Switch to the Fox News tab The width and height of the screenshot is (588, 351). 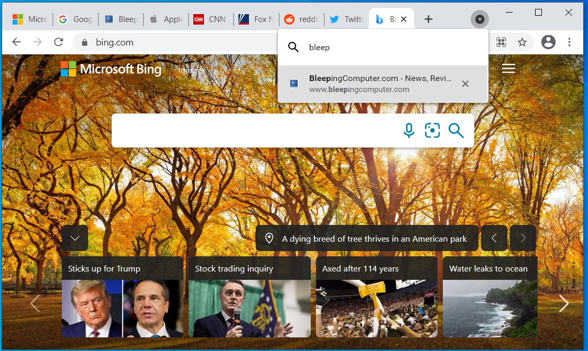coord(256,19)
